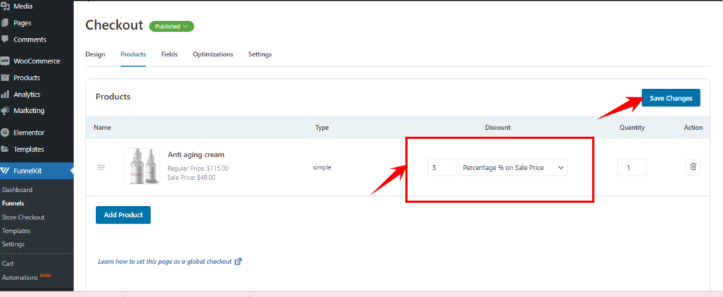Image resolution: width=723 pixels, height=297 pixels.
Task: Switch to the Fields tab
Action: click(169, 54)
